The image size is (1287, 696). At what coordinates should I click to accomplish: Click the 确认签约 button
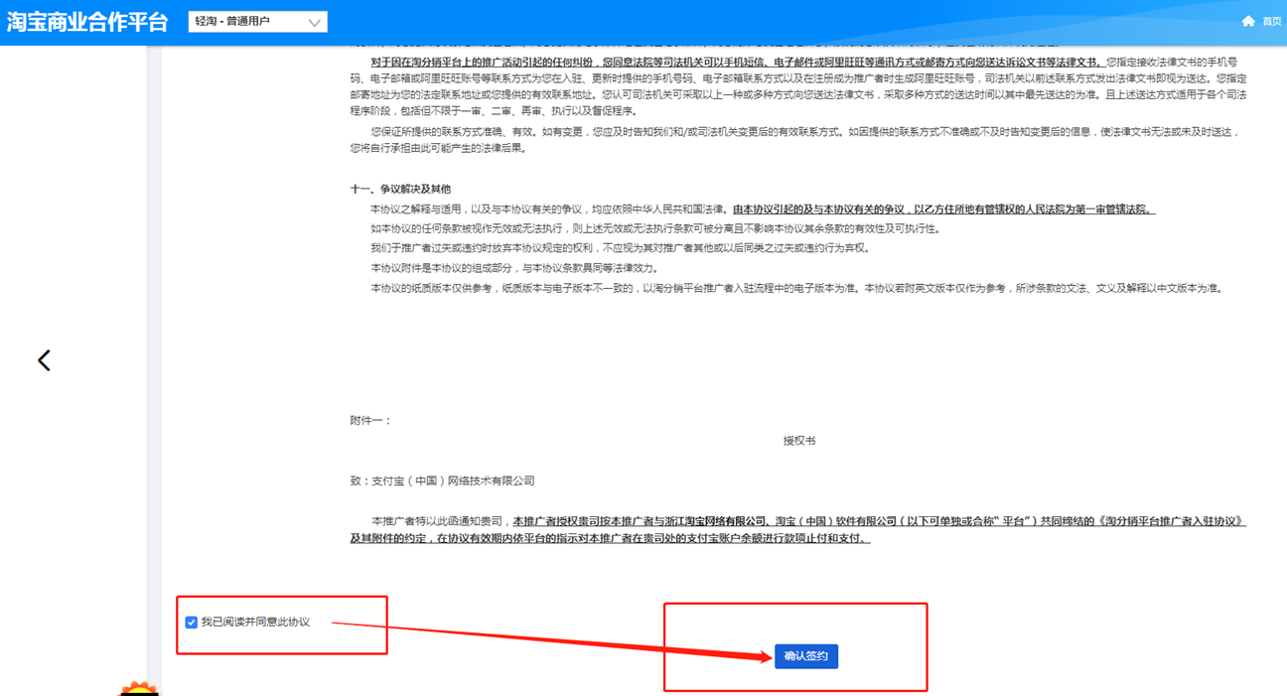[806, 656]
